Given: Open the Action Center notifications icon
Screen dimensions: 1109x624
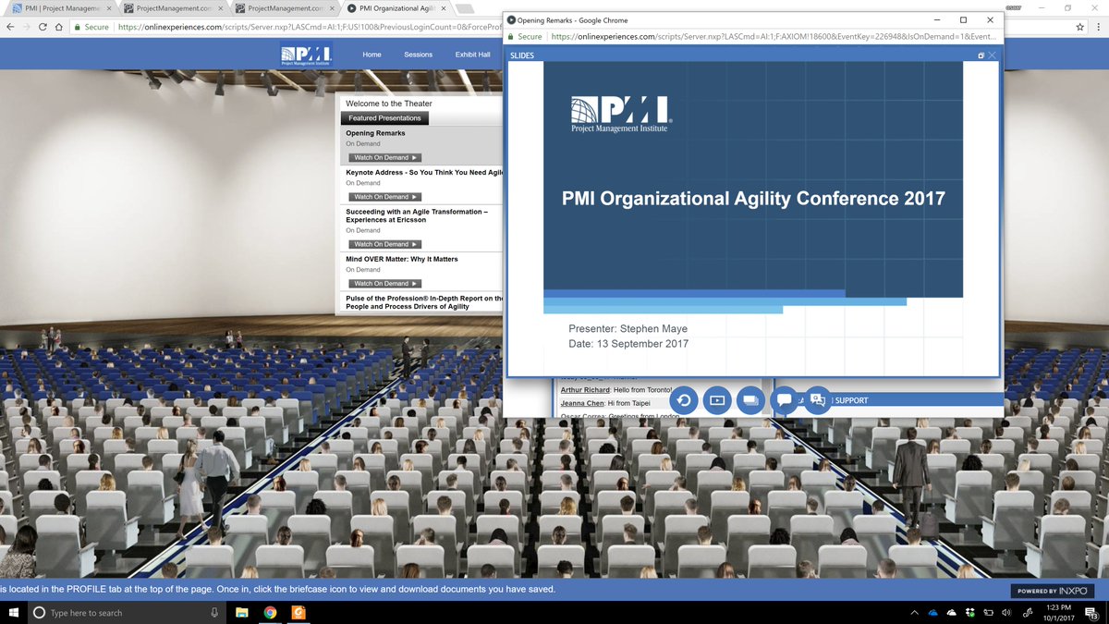Looking at the screenshot, I should pos(1093,612).
